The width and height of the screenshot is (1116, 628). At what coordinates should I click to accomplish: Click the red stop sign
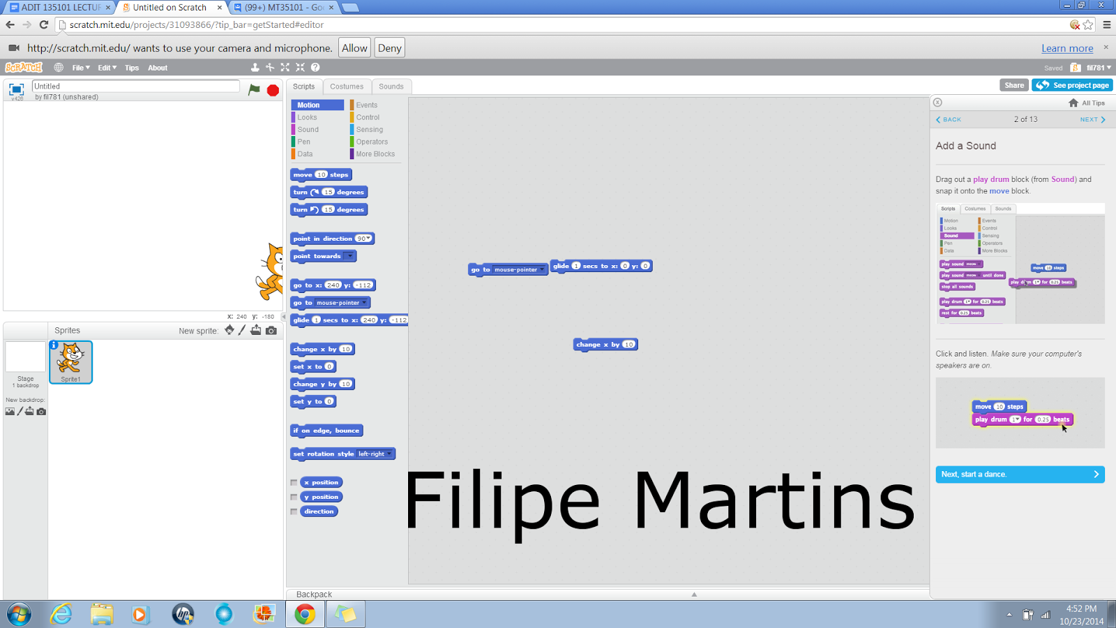coord(271,89)
